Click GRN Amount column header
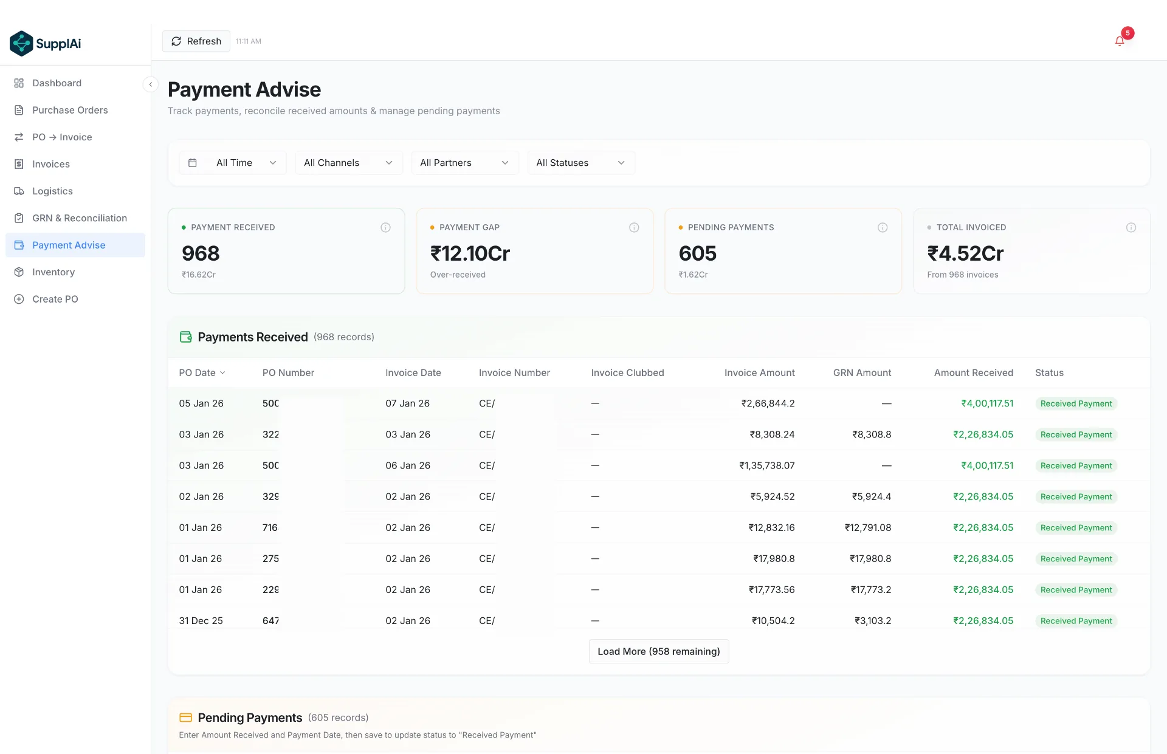 (x=862, y=373)
